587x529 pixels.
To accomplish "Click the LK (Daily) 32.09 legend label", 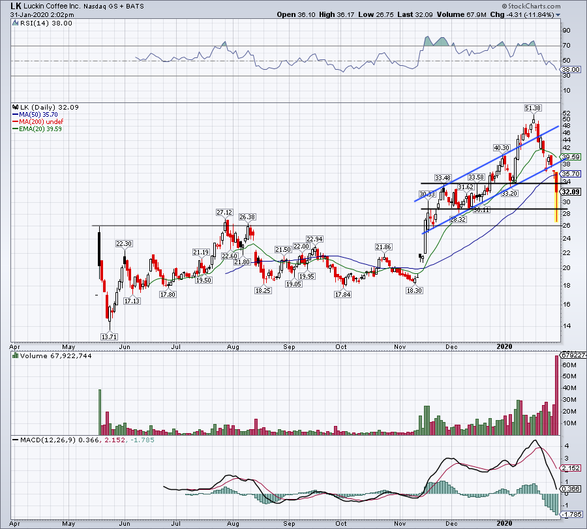I will pos(50,107).
